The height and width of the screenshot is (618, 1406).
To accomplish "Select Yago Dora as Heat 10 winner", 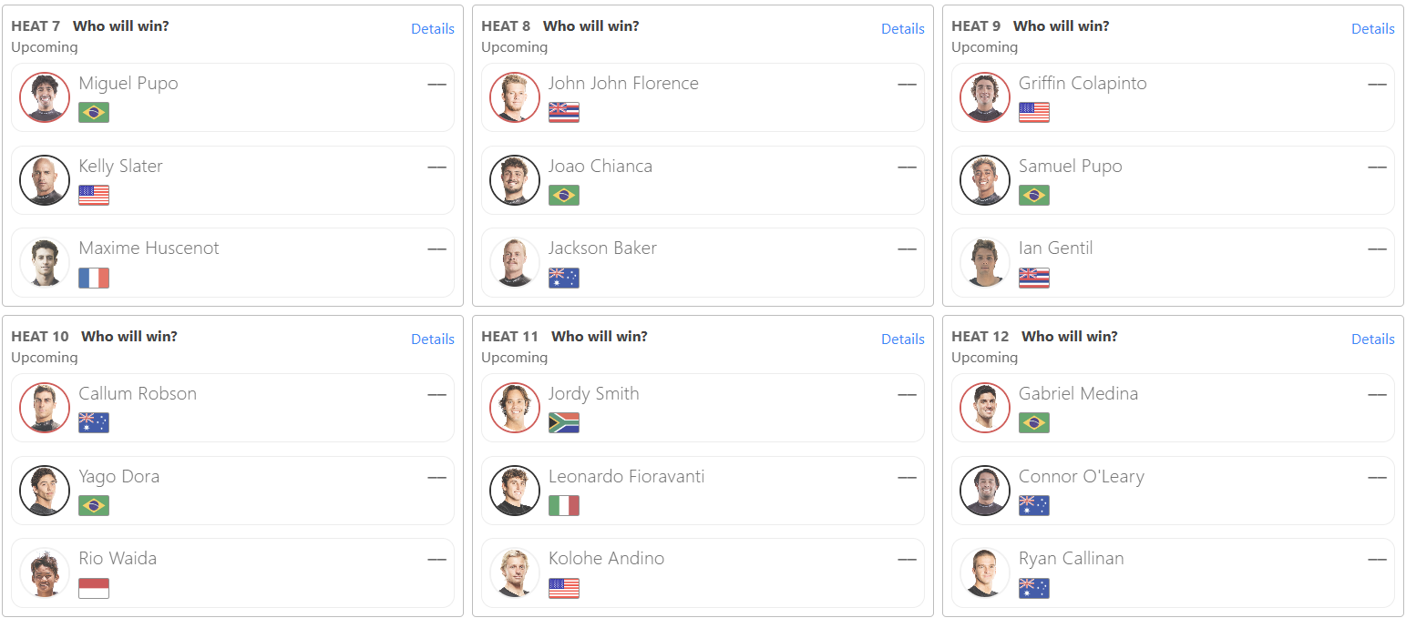I will pos(232,491).
